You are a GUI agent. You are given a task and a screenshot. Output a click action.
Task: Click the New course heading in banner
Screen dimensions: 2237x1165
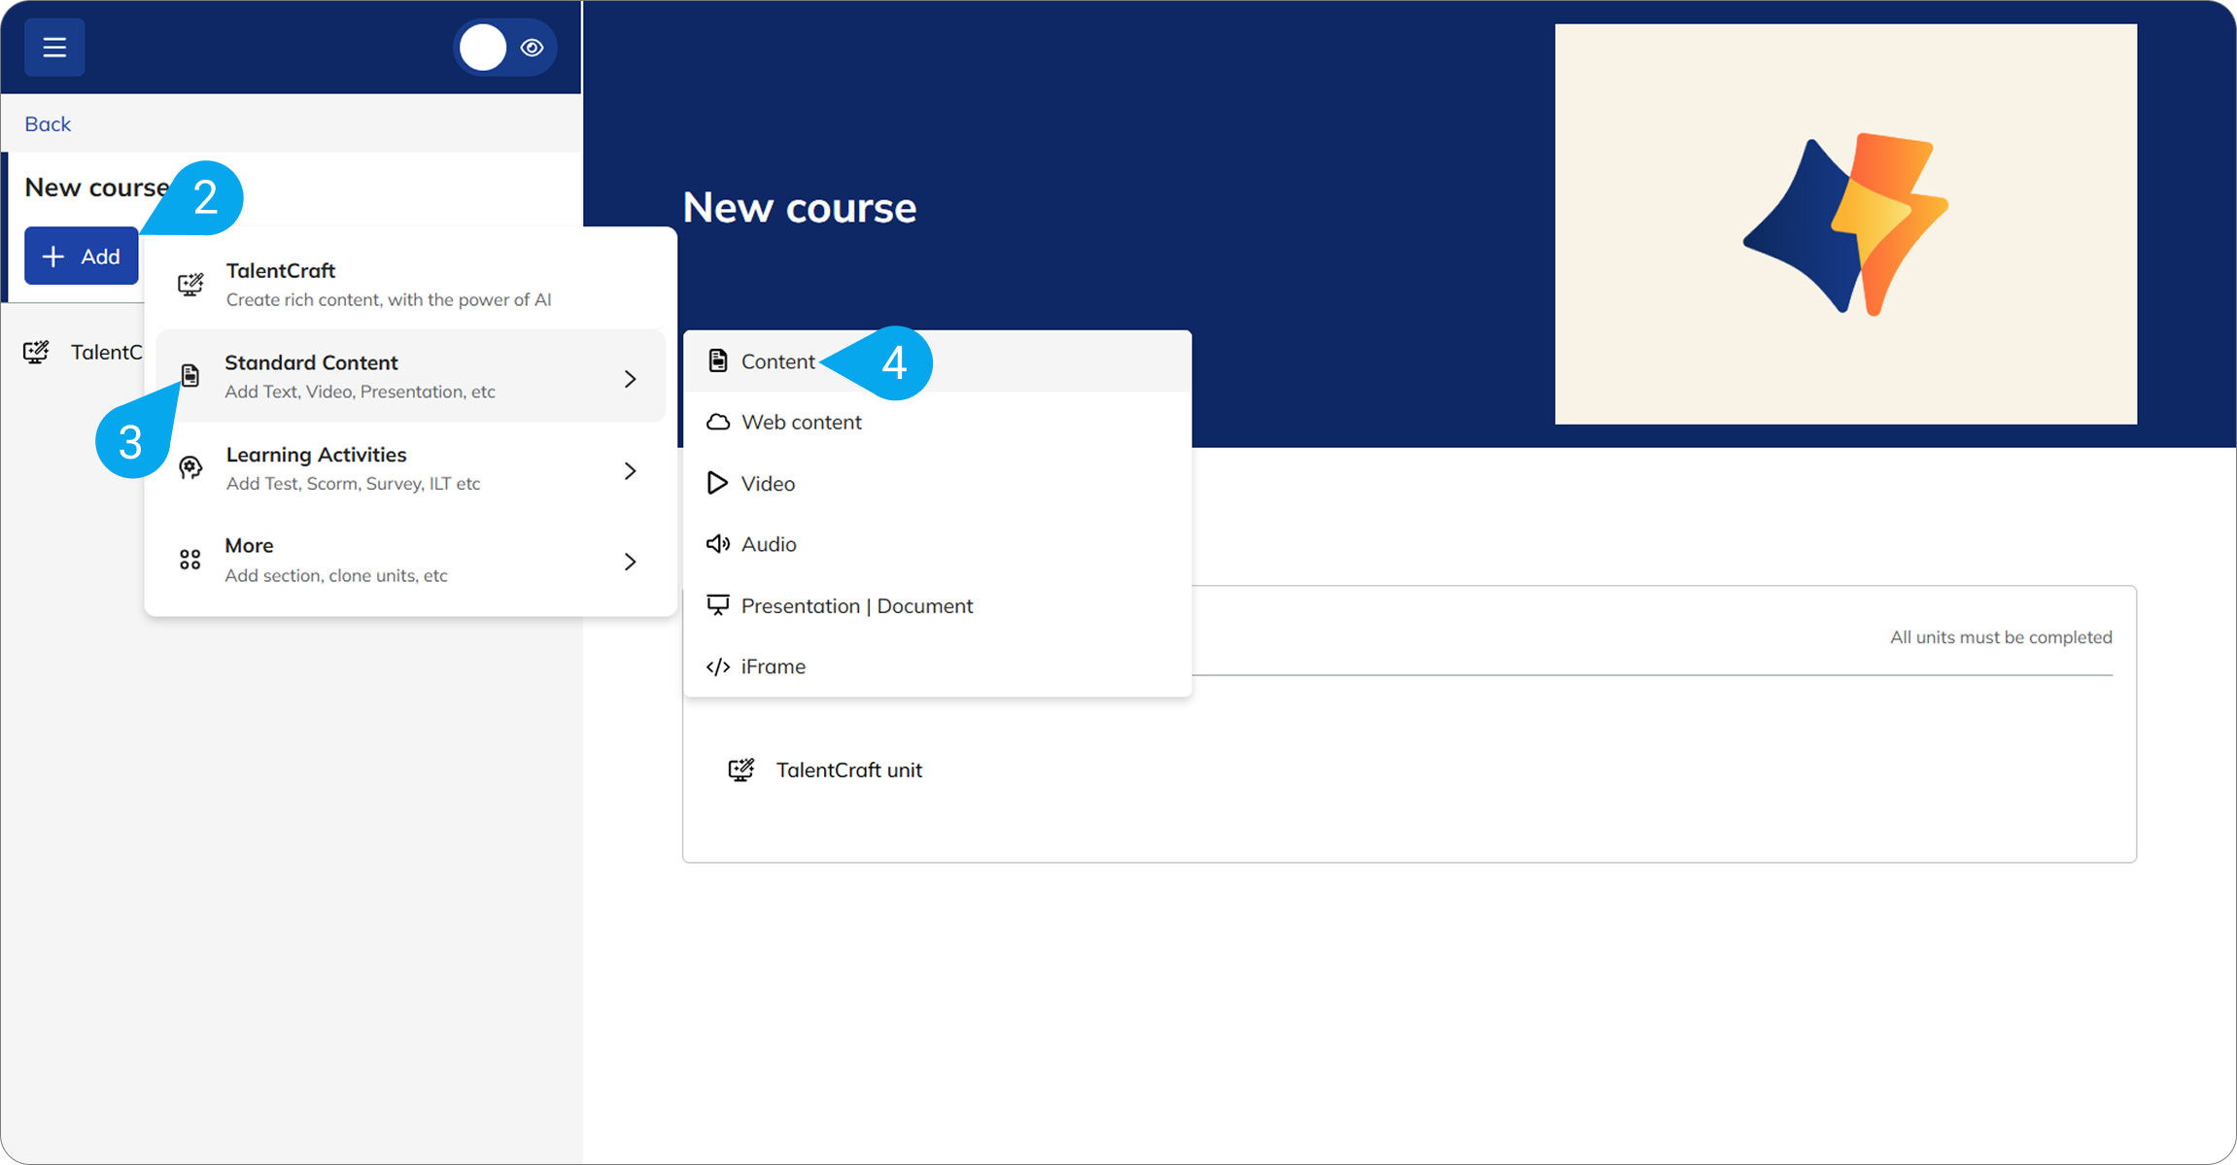pyautogui.click(x=800, y=207)
